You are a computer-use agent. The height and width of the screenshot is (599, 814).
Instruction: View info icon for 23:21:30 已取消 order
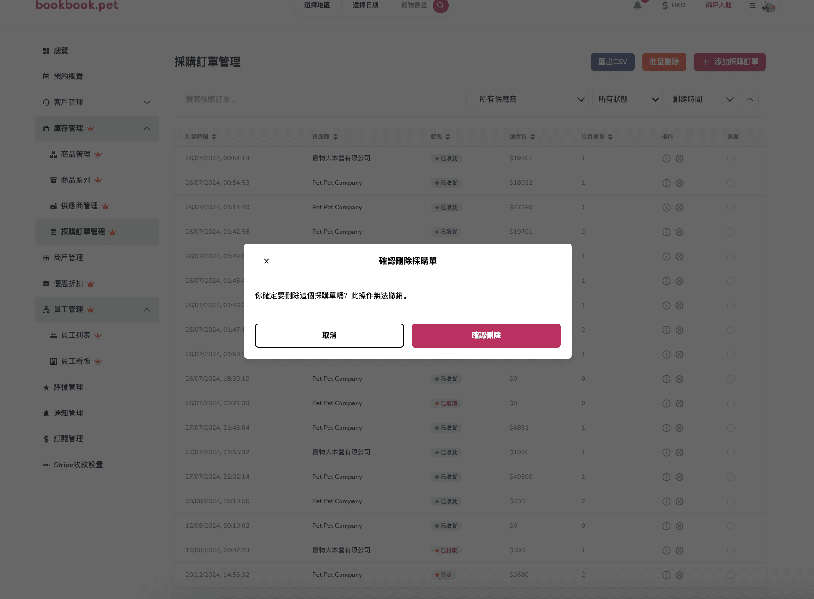pos(666,403)
